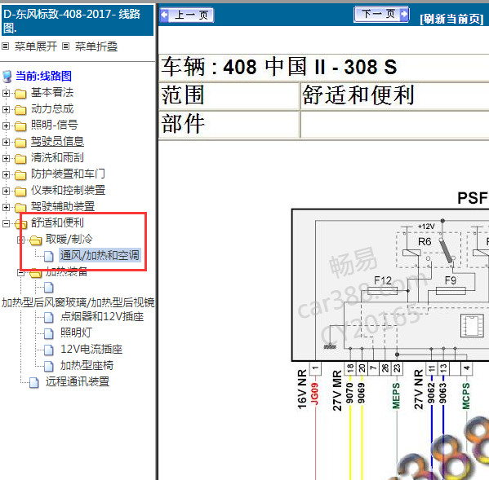The height and width of the screenshot is (480, 489).
Task: Collapse the 加热装备 subfolder
Action: click(x=20, y=273)
